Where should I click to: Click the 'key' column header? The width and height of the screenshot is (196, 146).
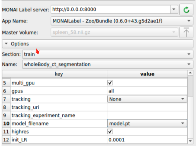click(59, 74)
